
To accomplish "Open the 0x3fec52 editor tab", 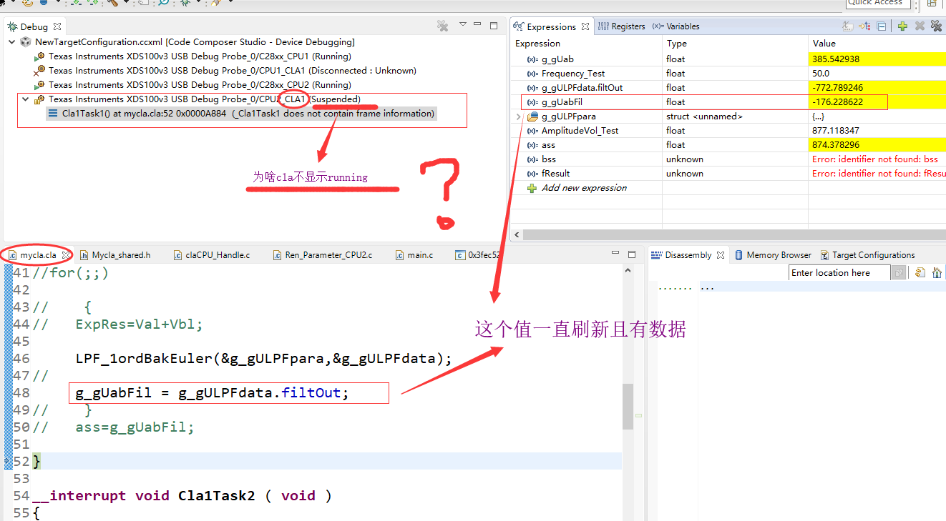I will click(x=478, y=255).
